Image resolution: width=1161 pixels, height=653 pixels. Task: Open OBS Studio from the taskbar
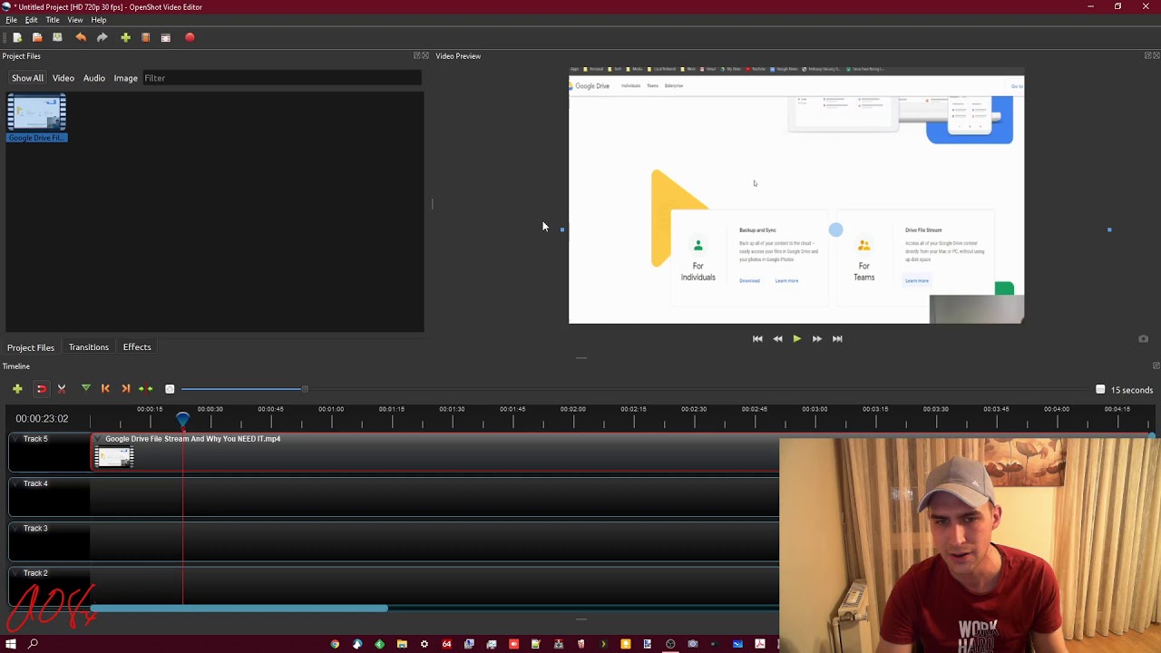point(670,644)
